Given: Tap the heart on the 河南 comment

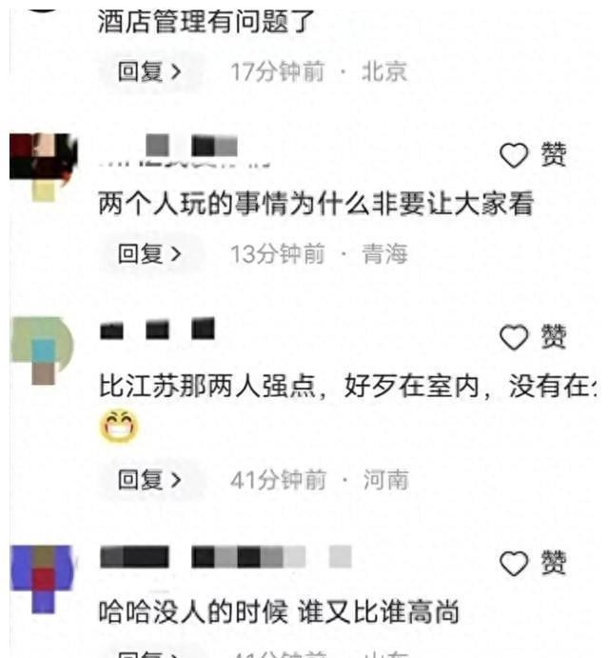Looking at the screenshot, I should tap(514, 337).
